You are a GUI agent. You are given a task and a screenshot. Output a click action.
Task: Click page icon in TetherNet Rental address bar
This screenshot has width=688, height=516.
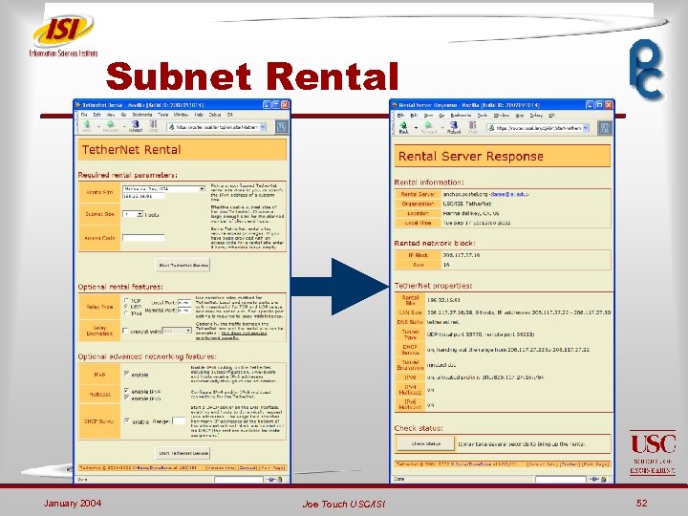coord(172,127)
